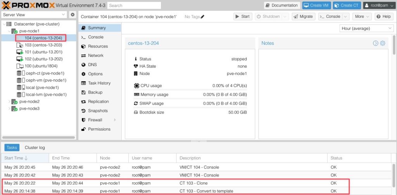Click the Snapshots history icon

tap(83, 111)
